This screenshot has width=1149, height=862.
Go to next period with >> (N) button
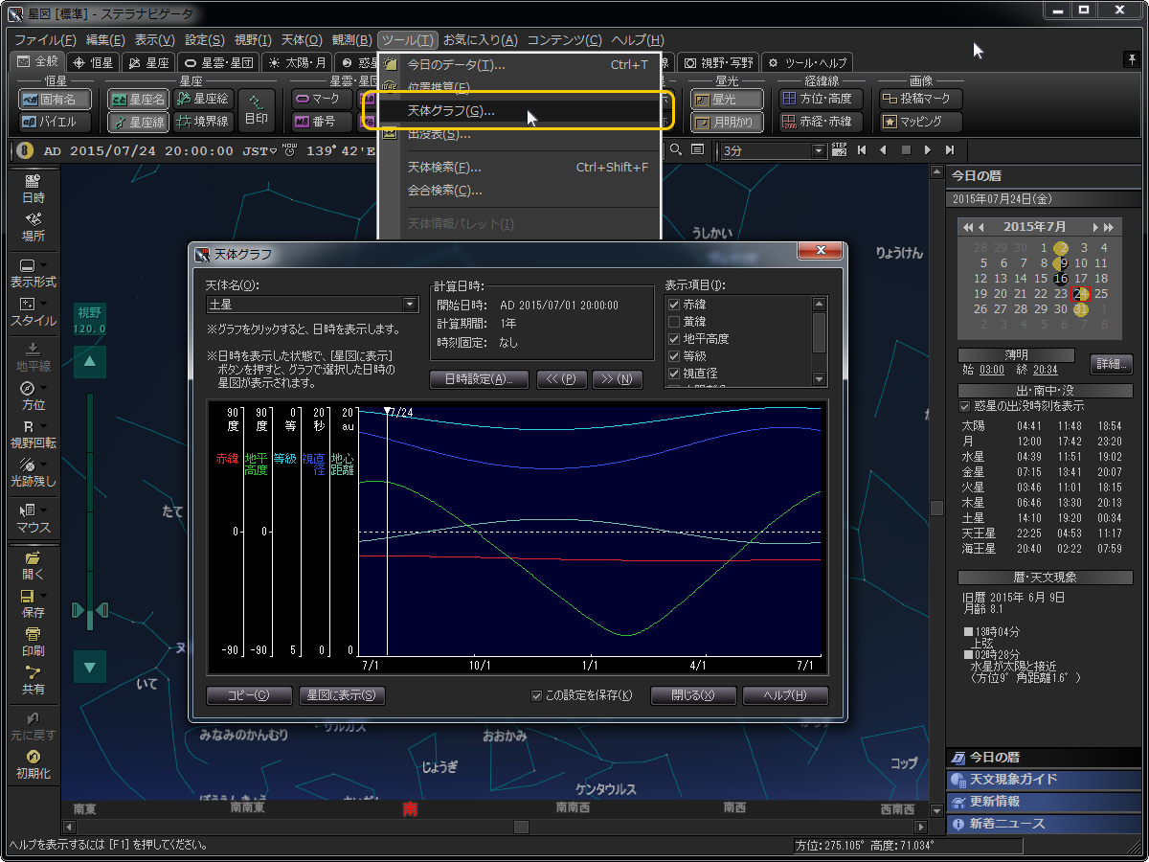coord(618,378)
